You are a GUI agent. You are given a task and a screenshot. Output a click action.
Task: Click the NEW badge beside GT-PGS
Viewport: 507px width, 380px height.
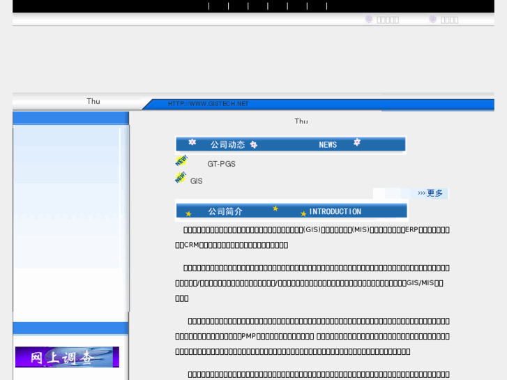[x=181, y=161]
